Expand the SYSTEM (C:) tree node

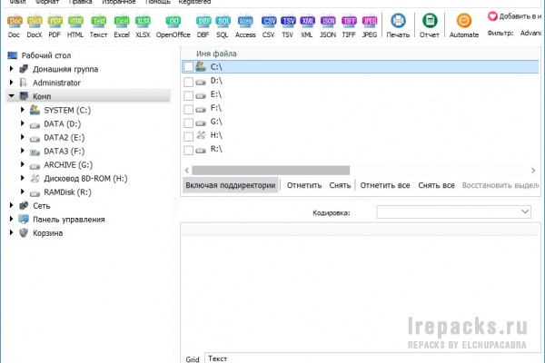point(23,110)
